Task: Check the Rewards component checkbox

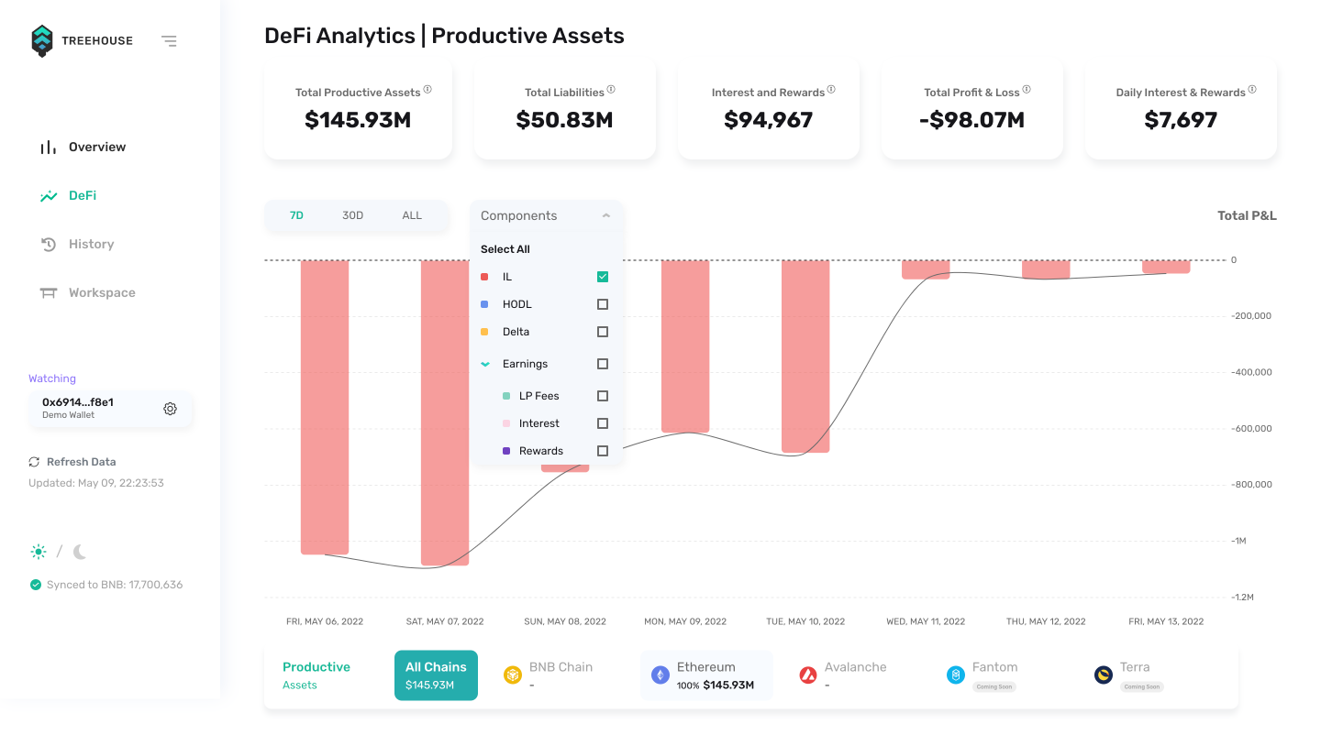Action: click(x=603, y=451)
